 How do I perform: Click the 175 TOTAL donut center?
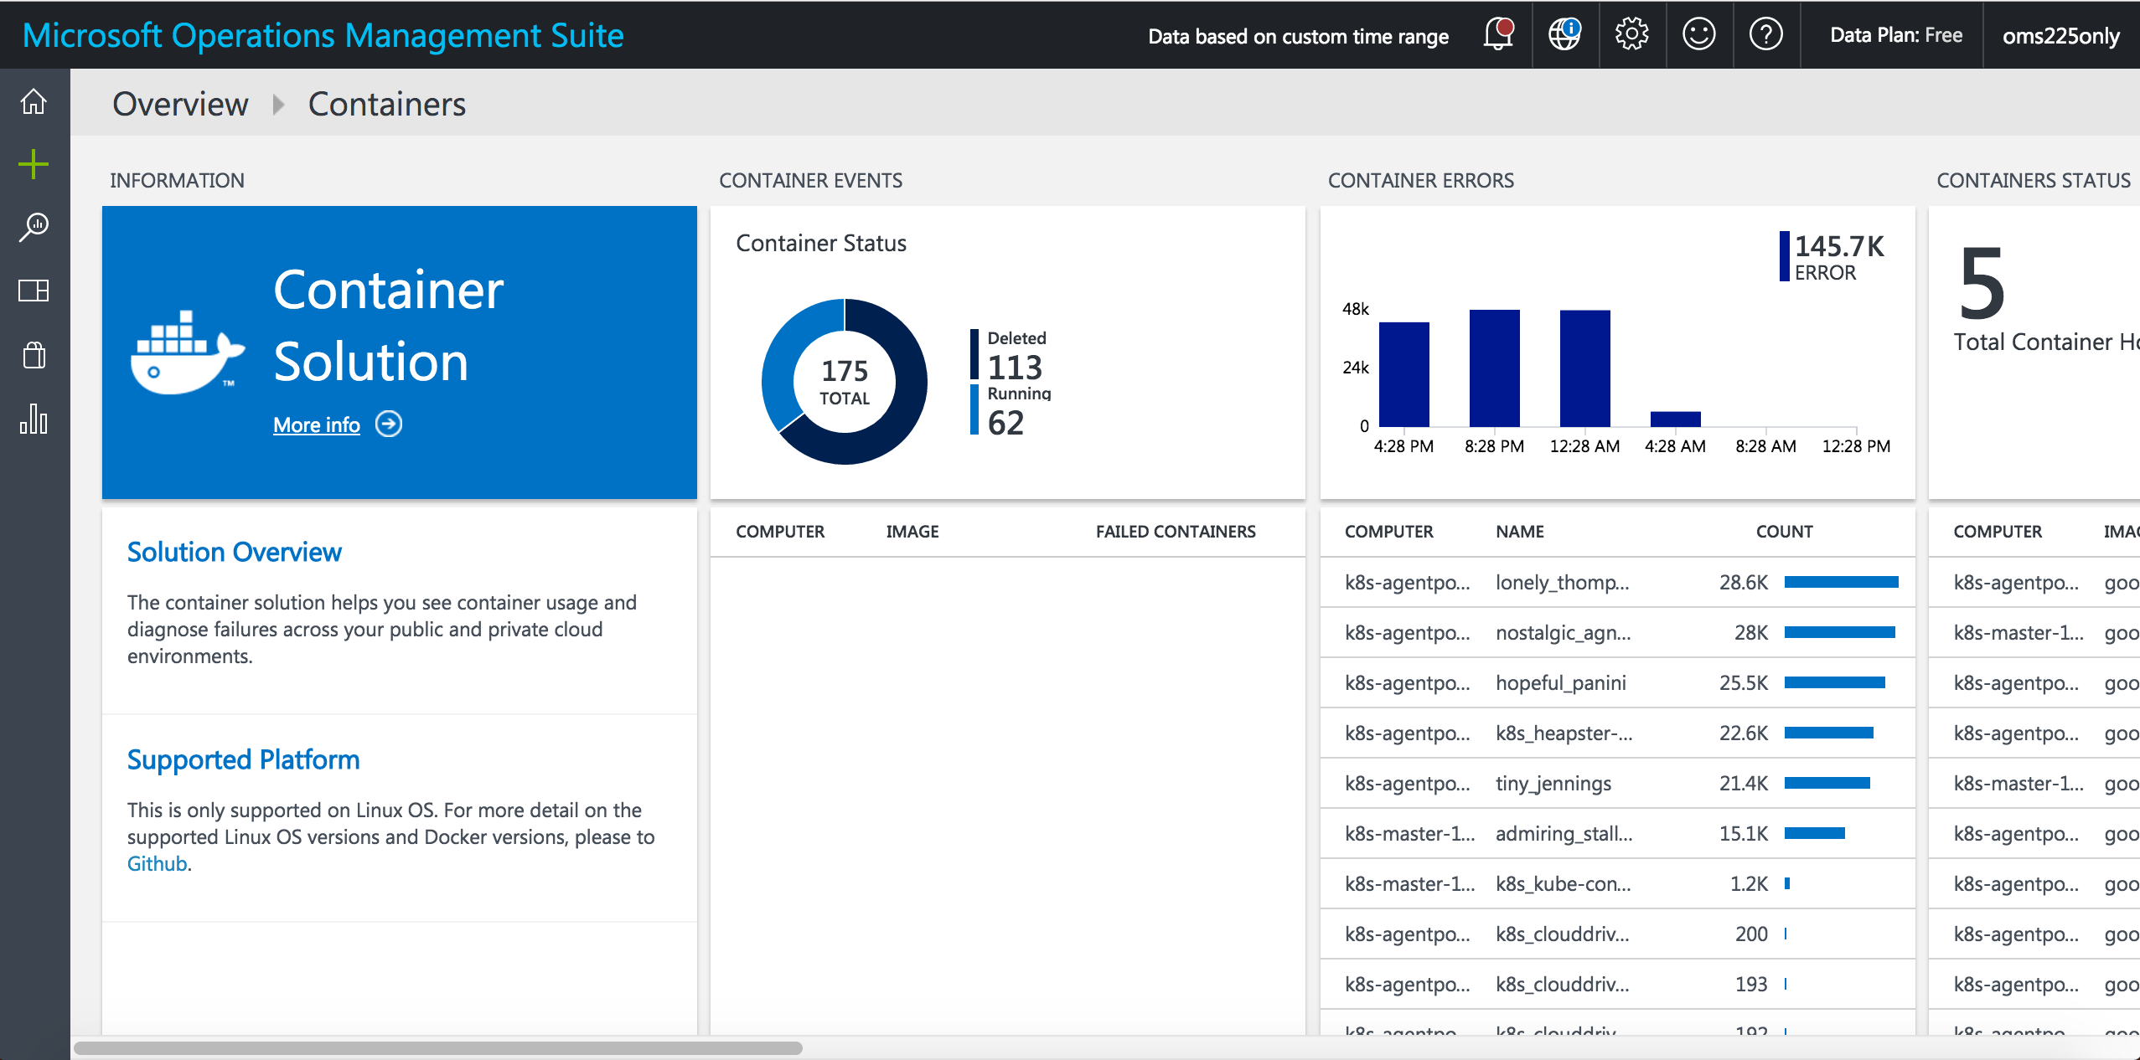click(845, 382)
